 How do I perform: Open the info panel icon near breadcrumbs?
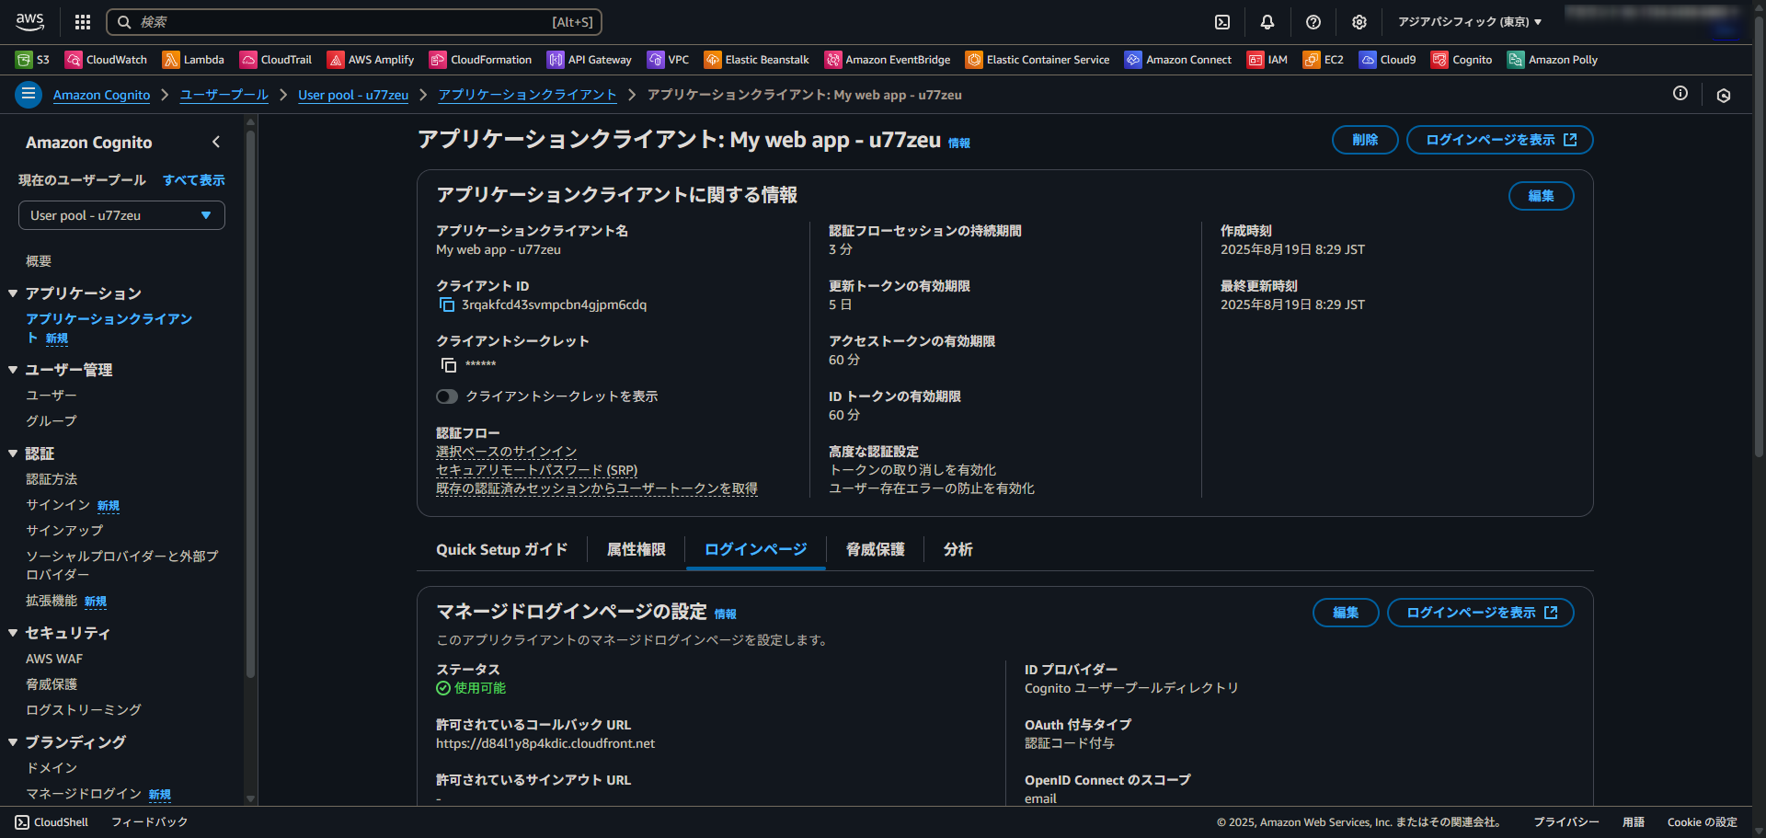coord(1680,94)
